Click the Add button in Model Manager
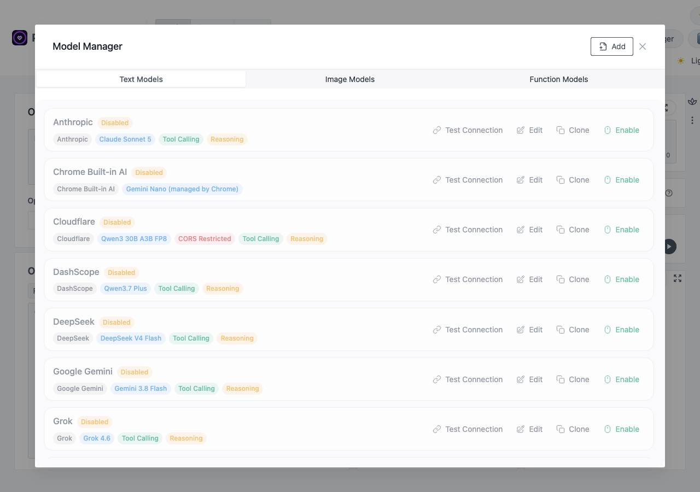This screenshot has height=492, width=700. (x=612, y=46)
